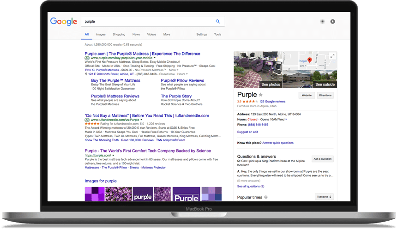
Task: Click the Website button in the Purple panel
Action: pos(307,95)
